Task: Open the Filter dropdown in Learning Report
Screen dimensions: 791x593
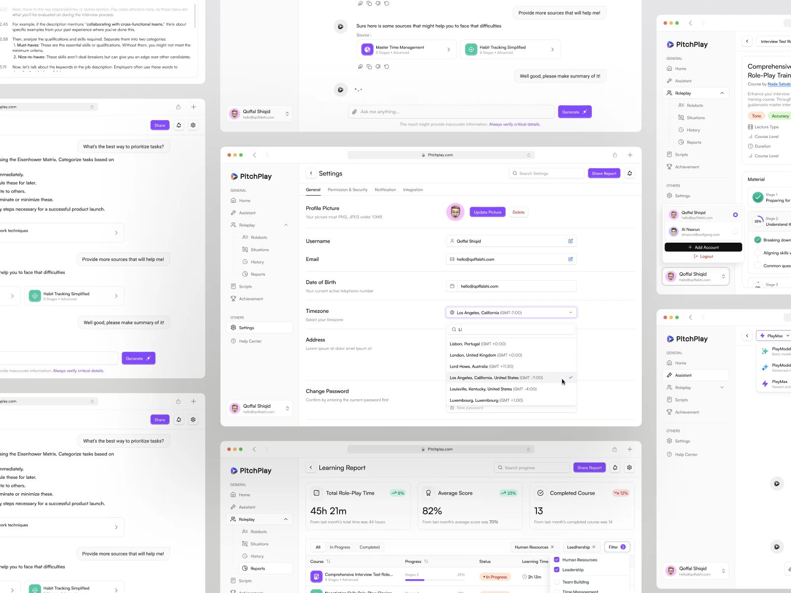Action: (617, 547)
